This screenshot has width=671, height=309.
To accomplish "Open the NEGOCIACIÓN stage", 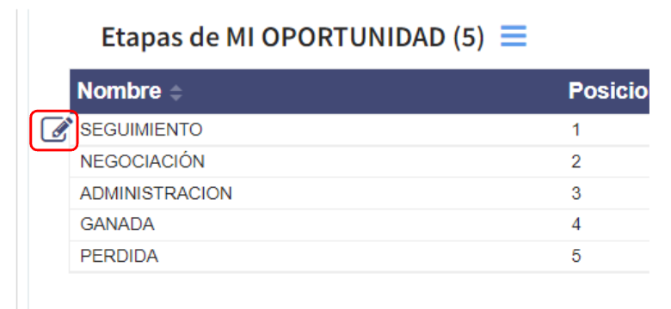I will click(x=143, y=161).
